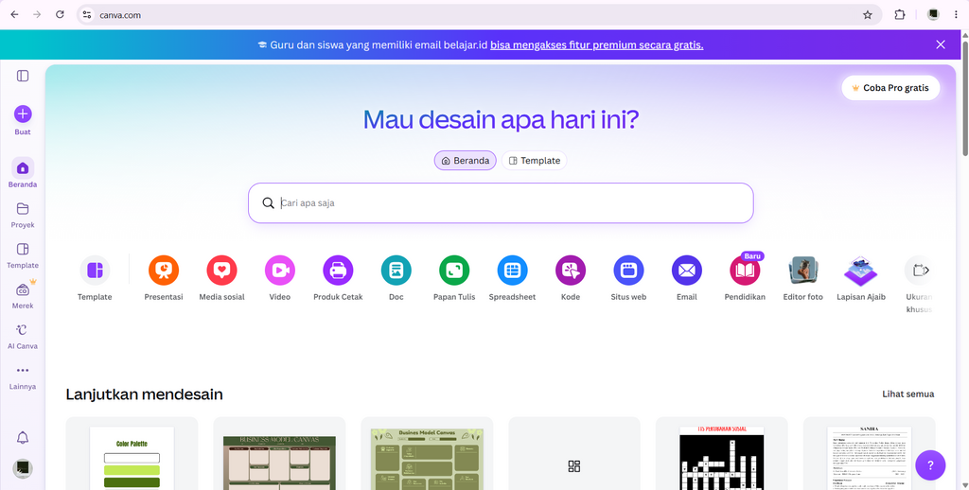The height and width of the screenshot is (490, 969).
Task: Open the browser three-dot menu
Action: tap(956, 15)
